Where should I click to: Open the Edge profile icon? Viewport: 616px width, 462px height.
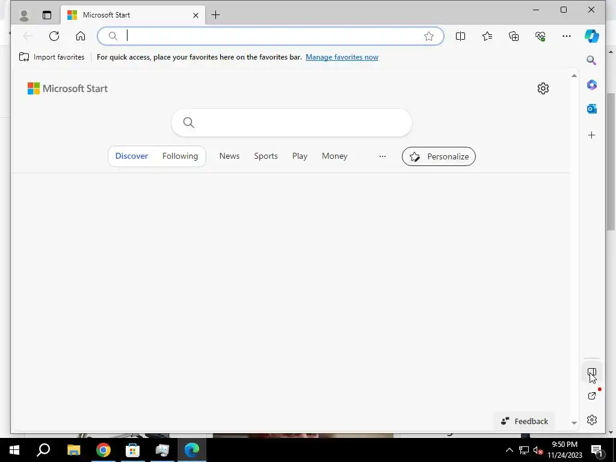[24, 15]
